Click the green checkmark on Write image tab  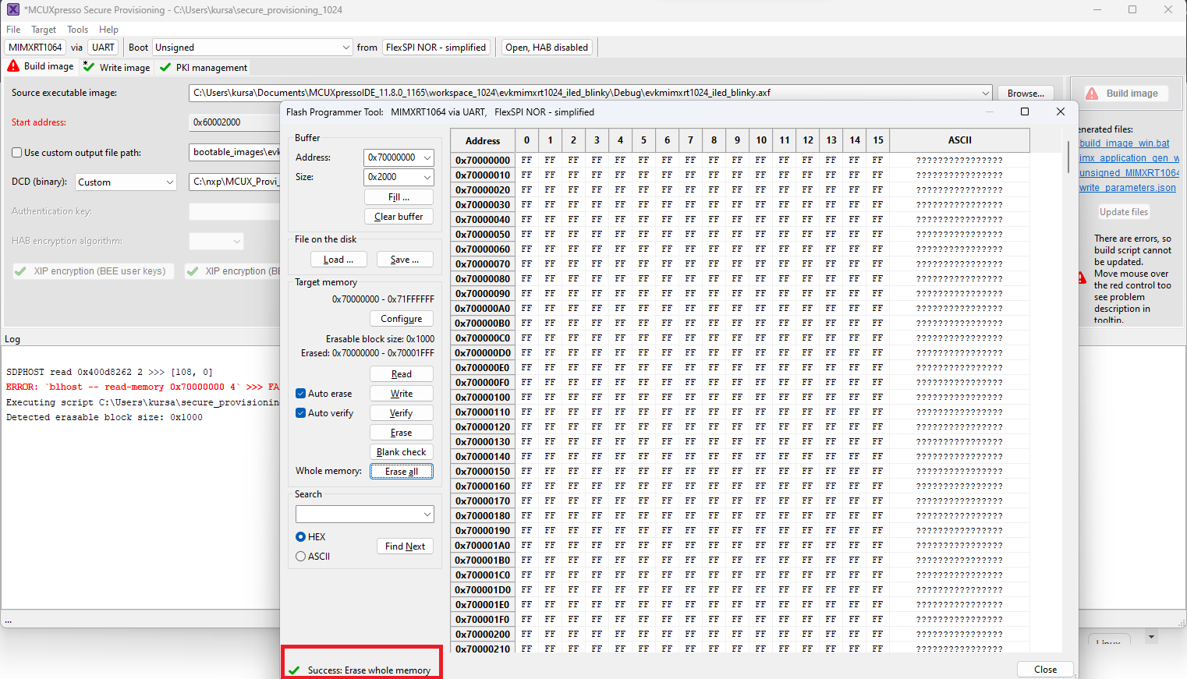point(89,67)
